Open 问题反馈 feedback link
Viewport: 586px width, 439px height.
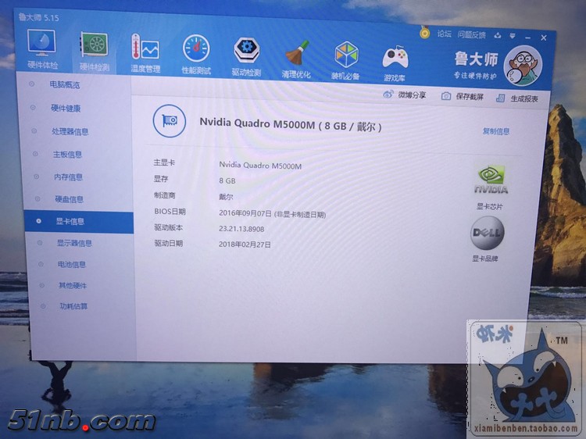coord(472,34)
